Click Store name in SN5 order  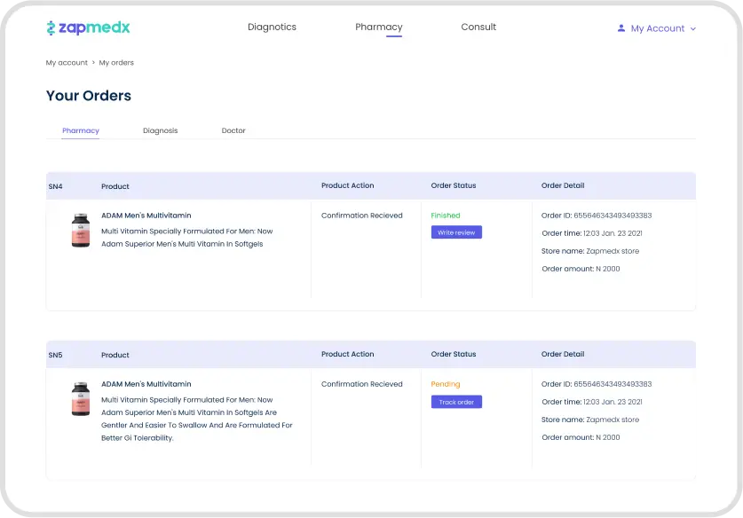tap(590, 420)
